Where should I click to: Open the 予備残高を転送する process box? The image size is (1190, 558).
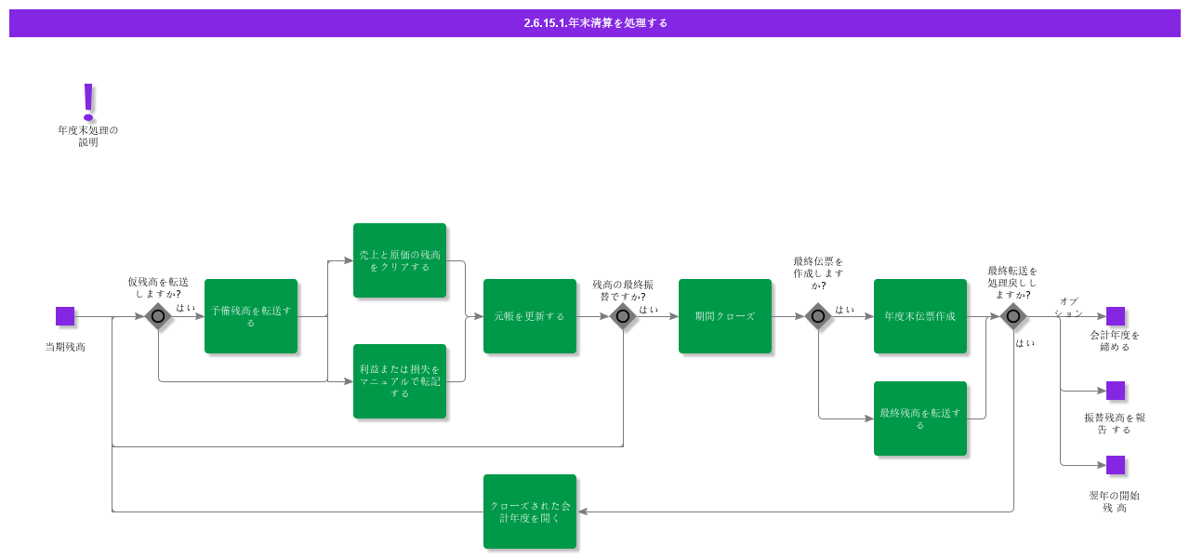tap(251, 316)
